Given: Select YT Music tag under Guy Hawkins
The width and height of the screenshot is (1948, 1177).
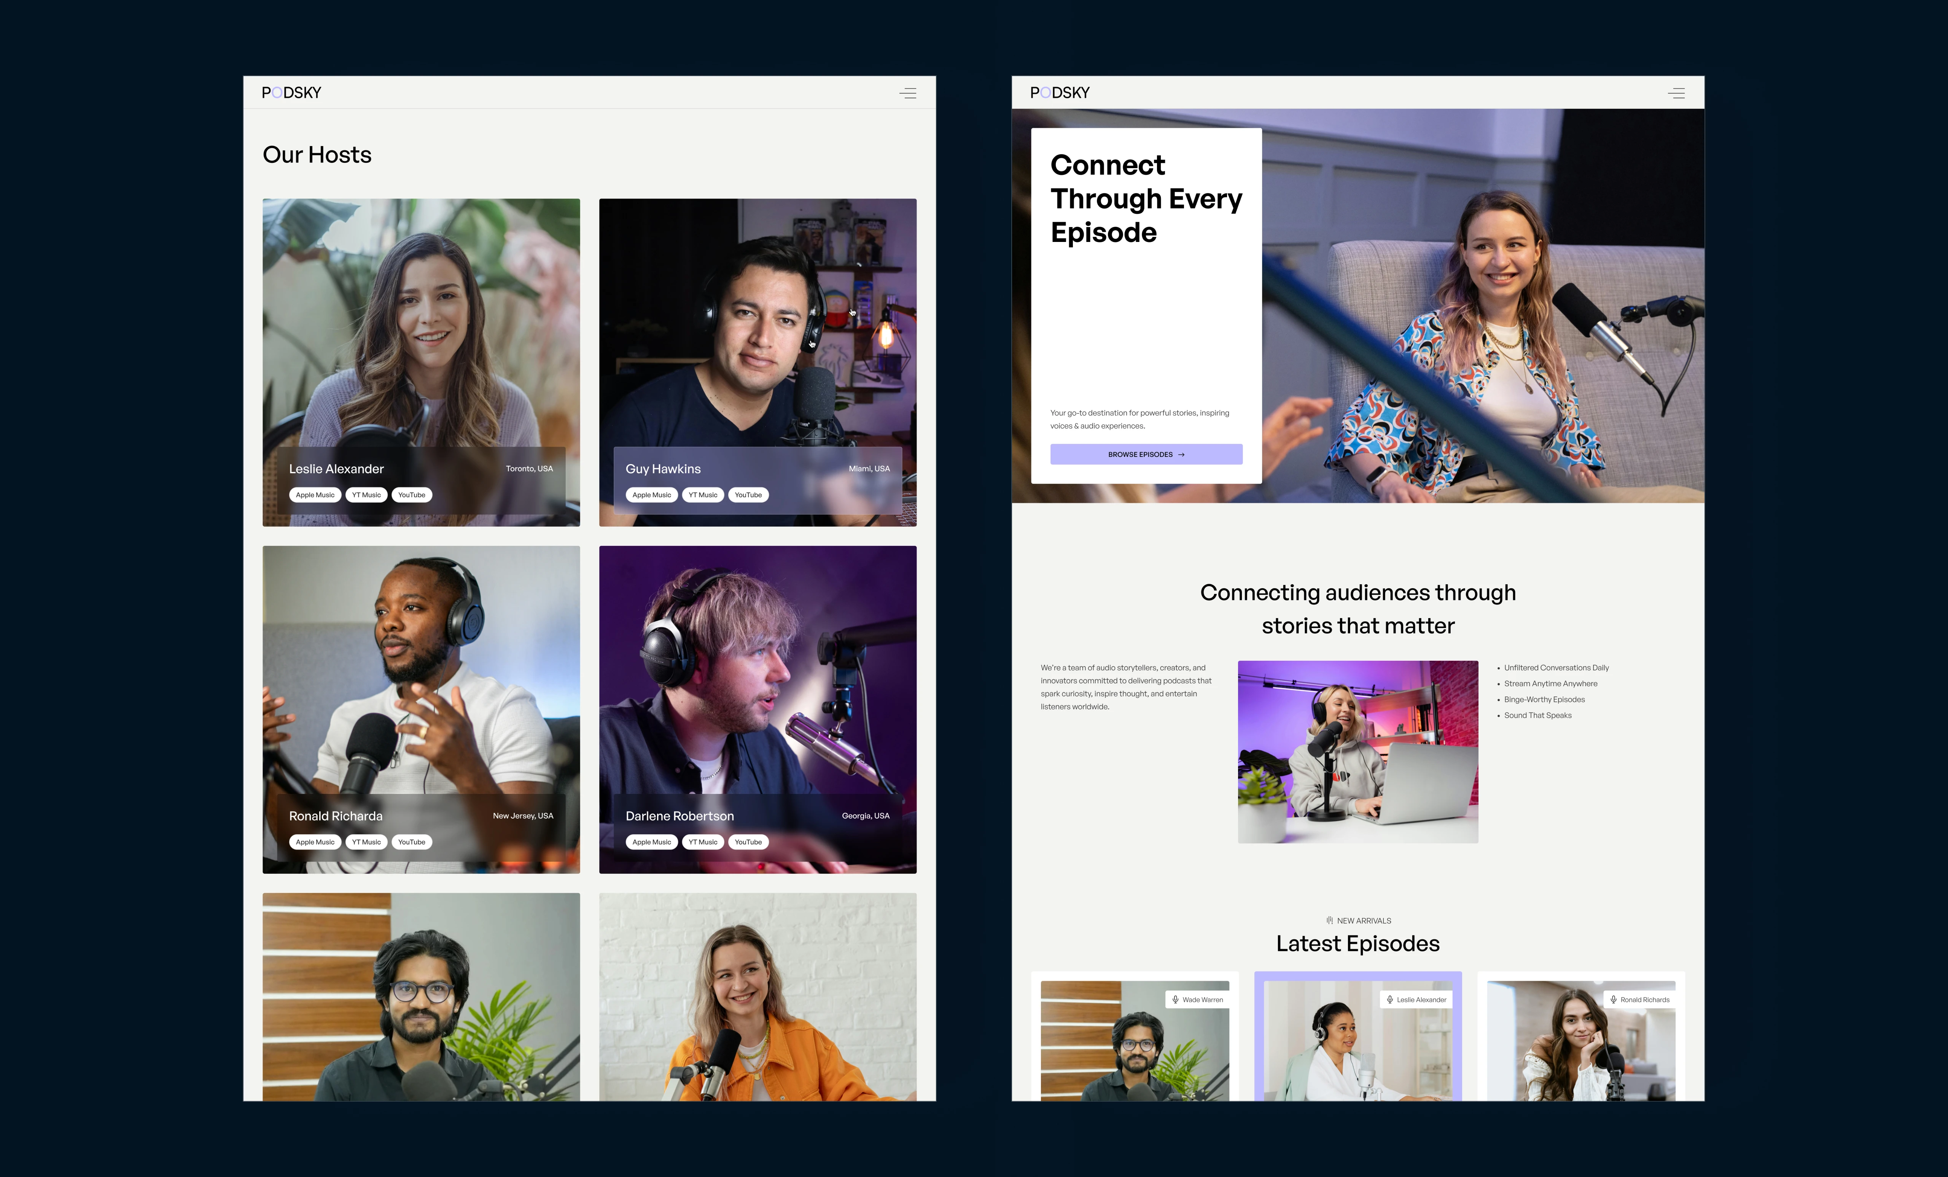Looking at the screenshot, I should tap(703, 495).
